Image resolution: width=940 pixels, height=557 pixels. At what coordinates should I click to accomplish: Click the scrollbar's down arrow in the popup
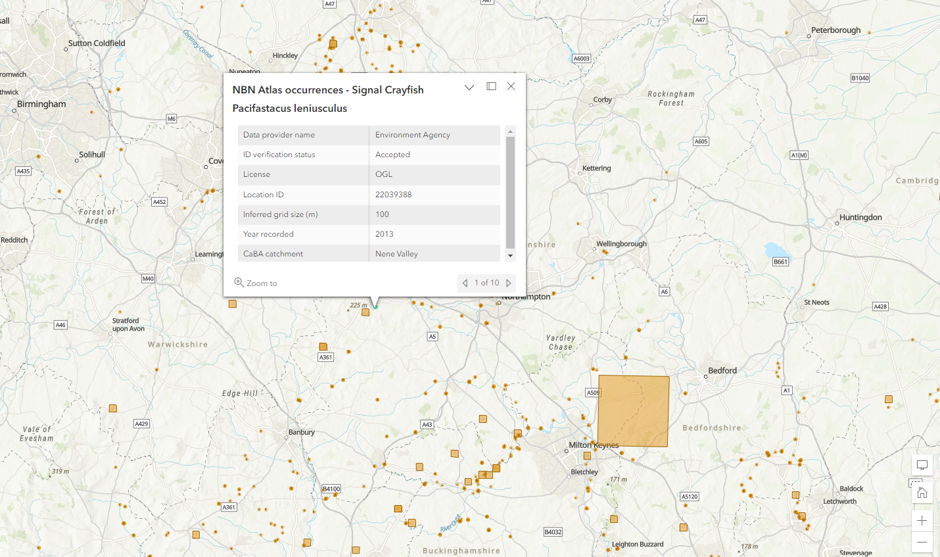[510, 256]
